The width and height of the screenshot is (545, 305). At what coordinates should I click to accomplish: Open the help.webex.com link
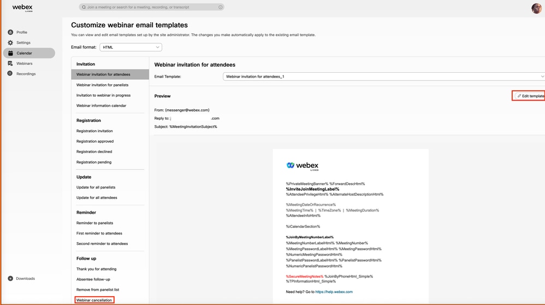334,292
